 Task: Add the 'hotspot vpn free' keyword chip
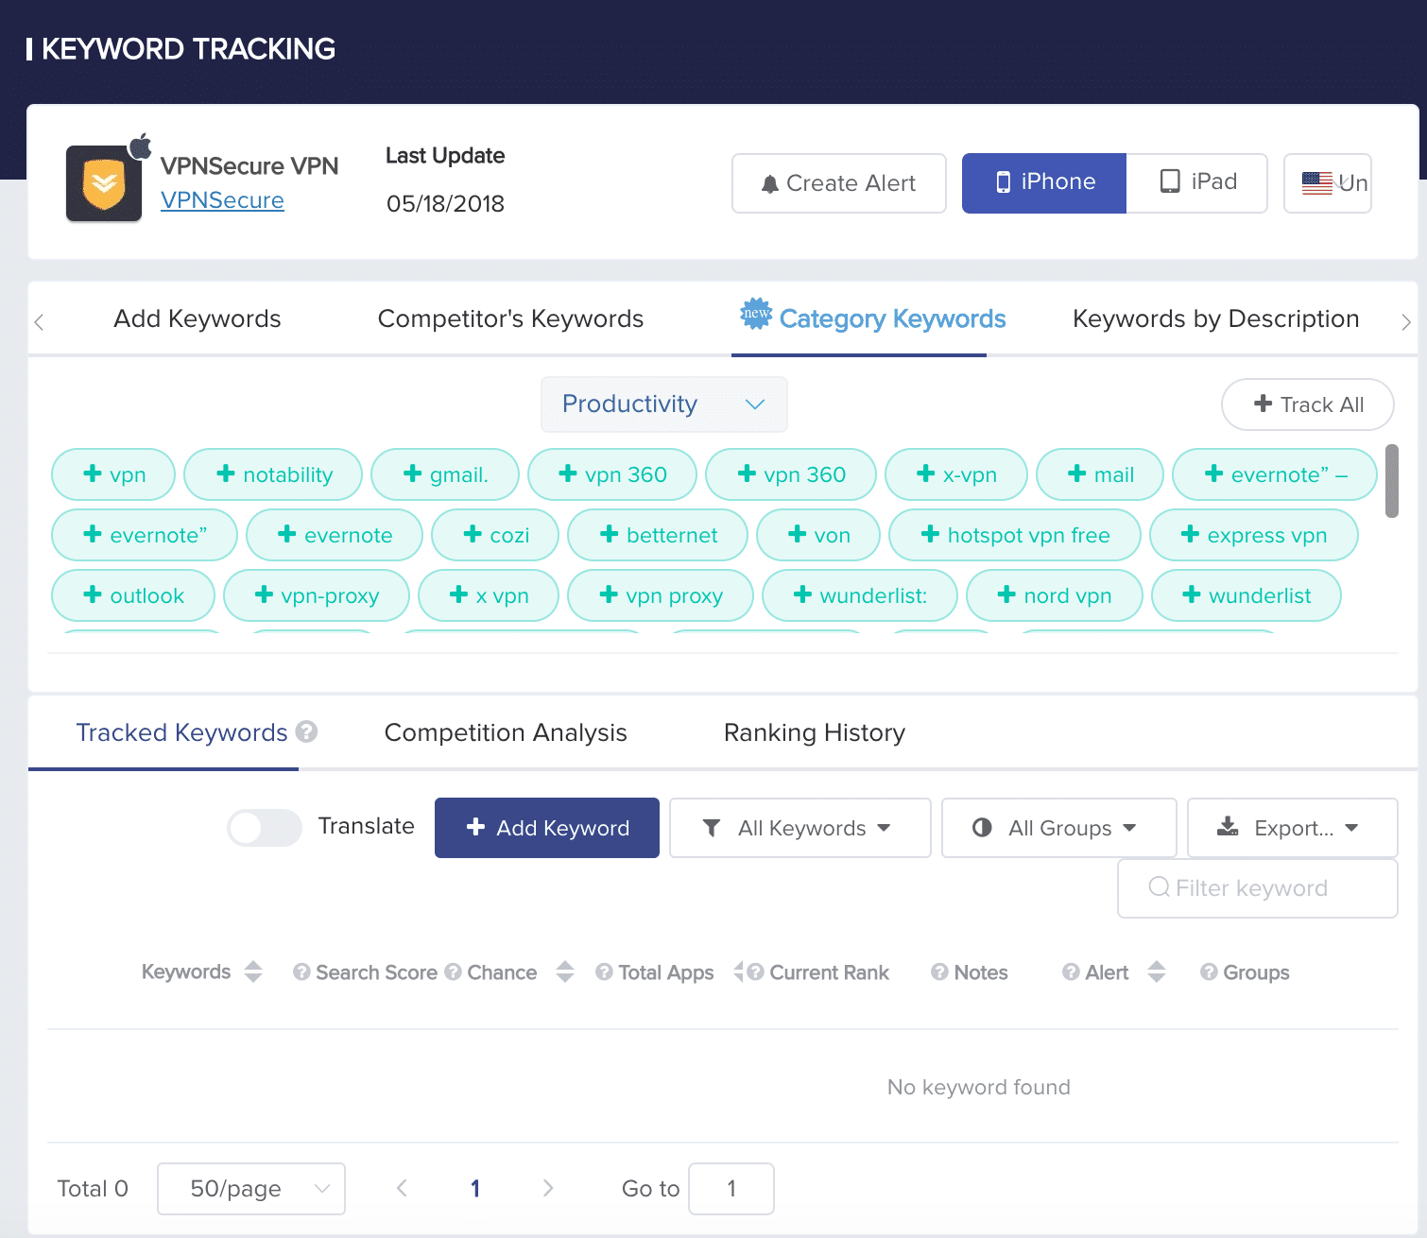1015,535
